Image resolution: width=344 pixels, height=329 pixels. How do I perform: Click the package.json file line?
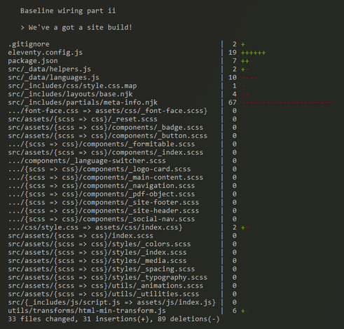click(33, 61)
